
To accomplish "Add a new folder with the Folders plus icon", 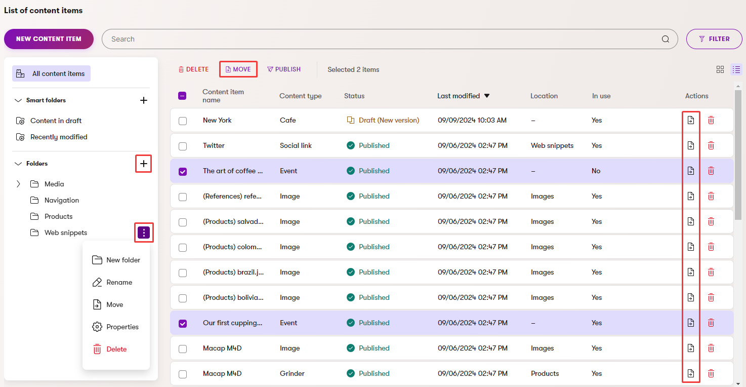I will coord(144,164).
